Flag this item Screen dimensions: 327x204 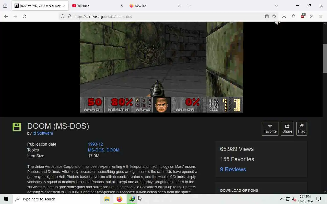click(x=301, y=129)
